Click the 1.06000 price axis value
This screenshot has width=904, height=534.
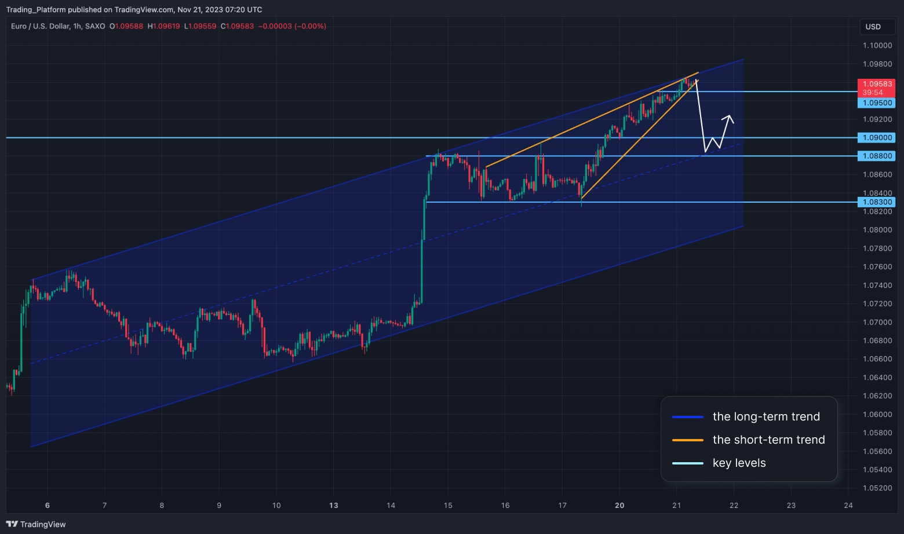[877, 414]
